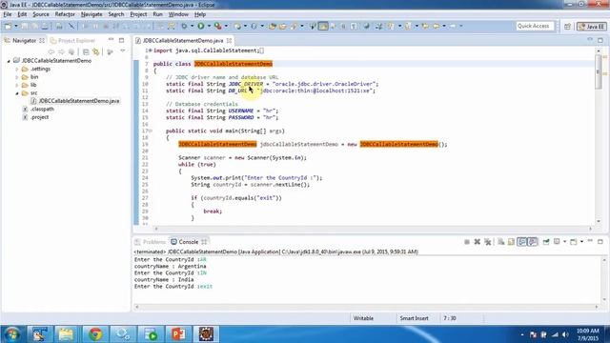Open the Open Console dropdown arrow
The height and width of the screenshot is (343, 610).
tap(581, 242)
